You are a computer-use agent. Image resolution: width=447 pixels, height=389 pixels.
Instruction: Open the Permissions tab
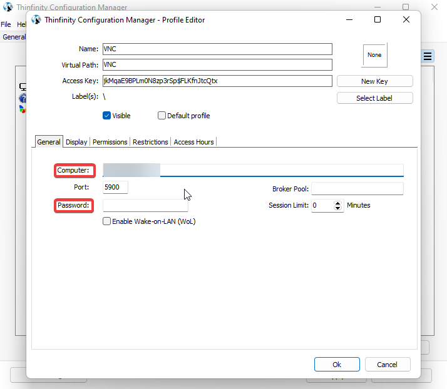(x=110, y=142)
